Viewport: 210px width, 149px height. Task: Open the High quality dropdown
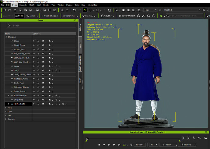150,10
